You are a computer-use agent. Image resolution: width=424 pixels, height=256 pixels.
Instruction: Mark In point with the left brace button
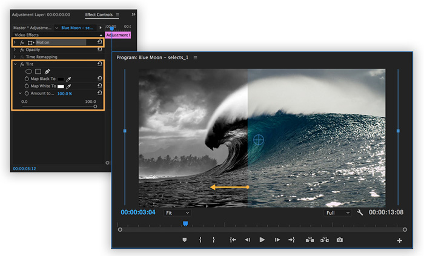pos(200,240)
